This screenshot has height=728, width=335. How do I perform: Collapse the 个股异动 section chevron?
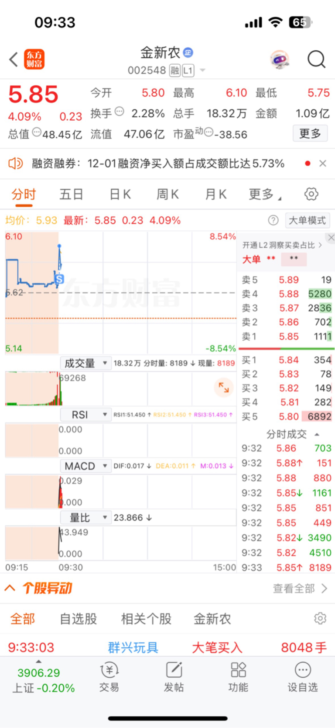coord(10,588)
